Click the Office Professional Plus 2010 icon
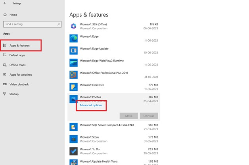 tap(73, 75)
